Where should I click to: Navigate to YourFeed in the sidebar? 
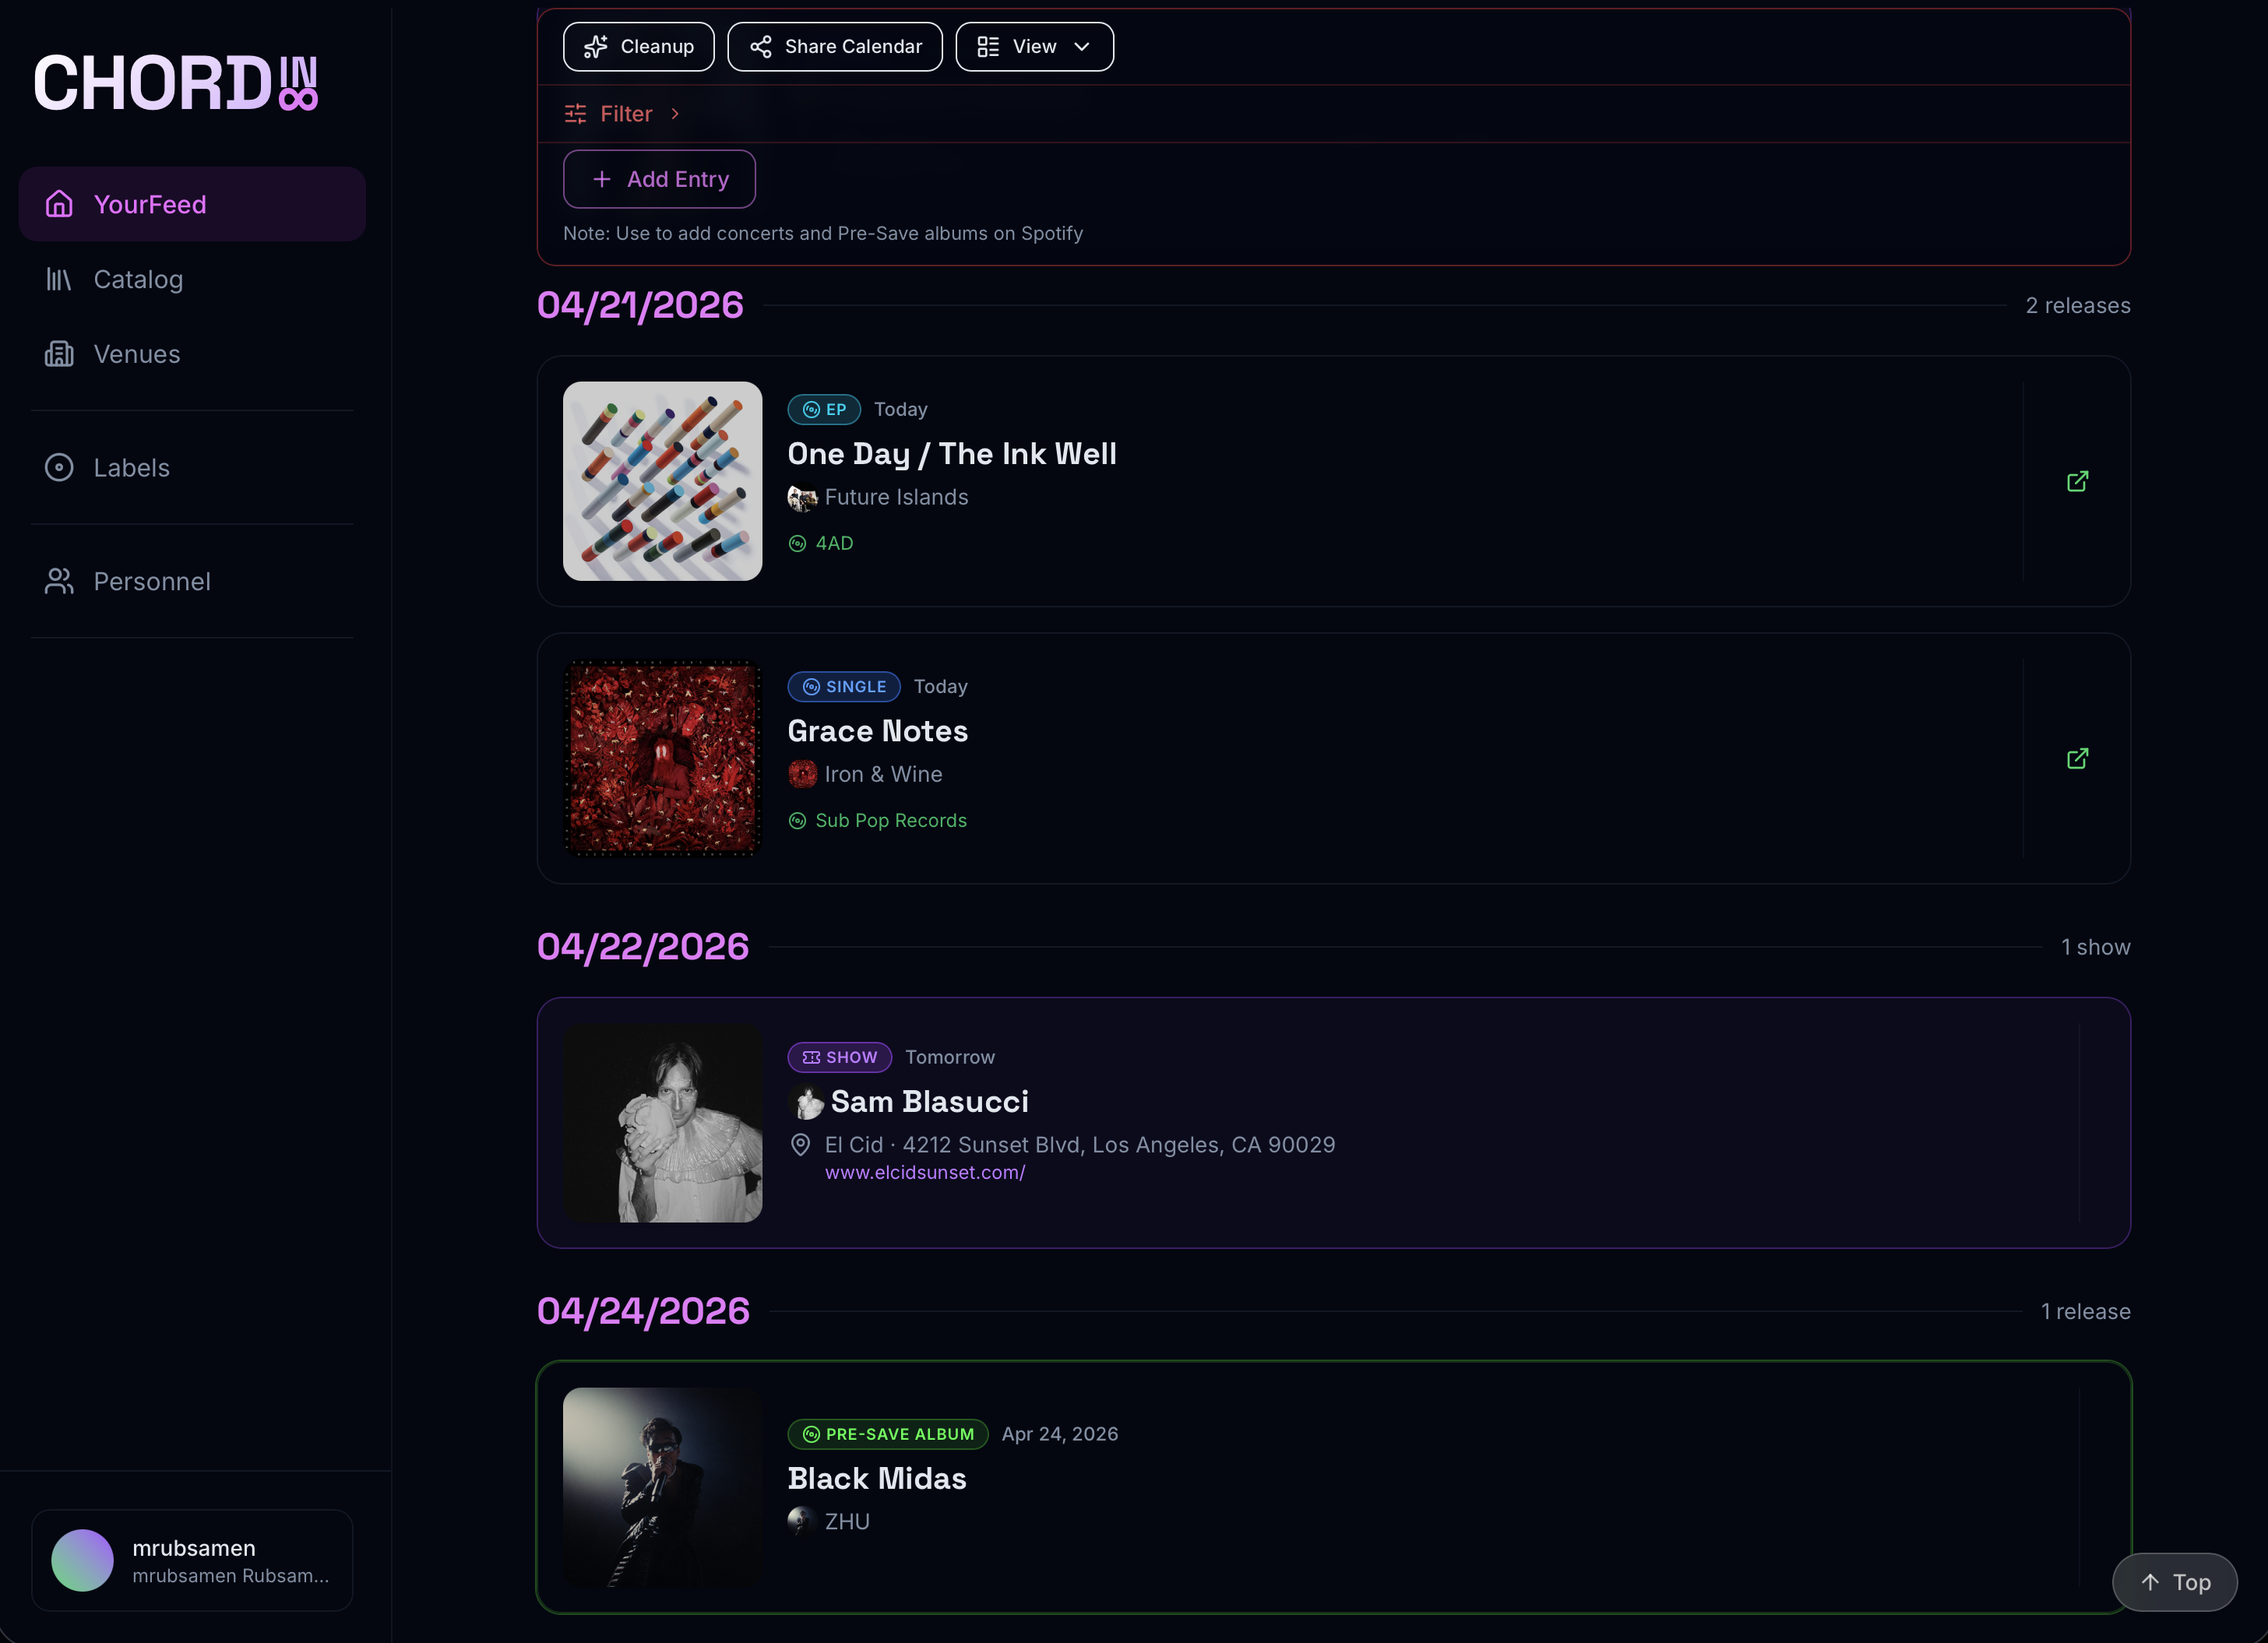pos(151,203)
